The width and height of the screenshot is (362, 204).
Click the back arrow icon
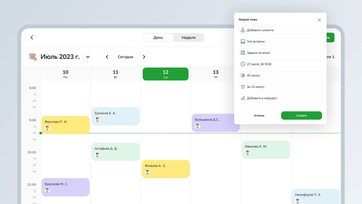32,37
